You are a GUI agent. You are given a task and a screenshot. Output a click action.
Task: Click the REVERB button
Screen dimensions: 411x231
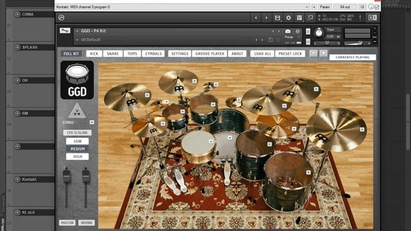pyautogui.click(x=87, y=223)
